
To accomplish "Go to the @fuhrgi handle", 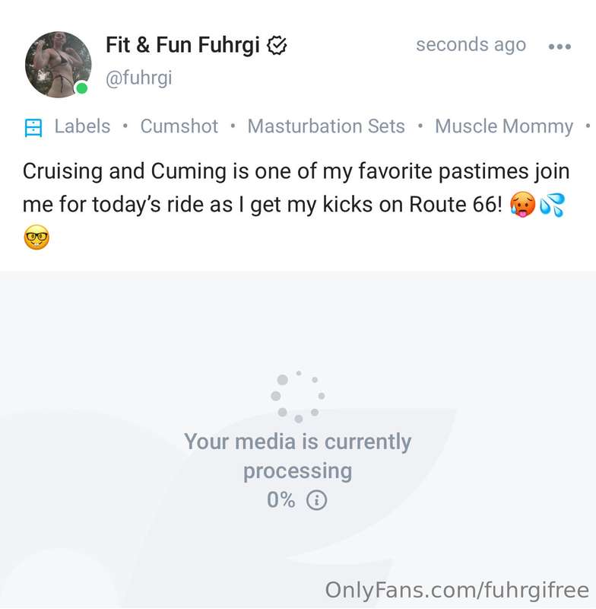I will [138, 78].
